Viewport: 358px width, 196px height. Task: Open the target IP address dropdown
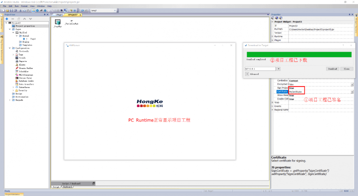tap(278, 68)
